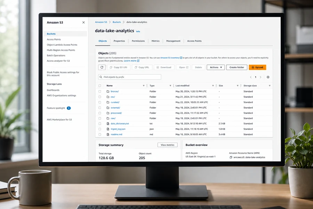Sort by Last modified column arrow
The height and width of the screenshot is (209, 313).
213,86
